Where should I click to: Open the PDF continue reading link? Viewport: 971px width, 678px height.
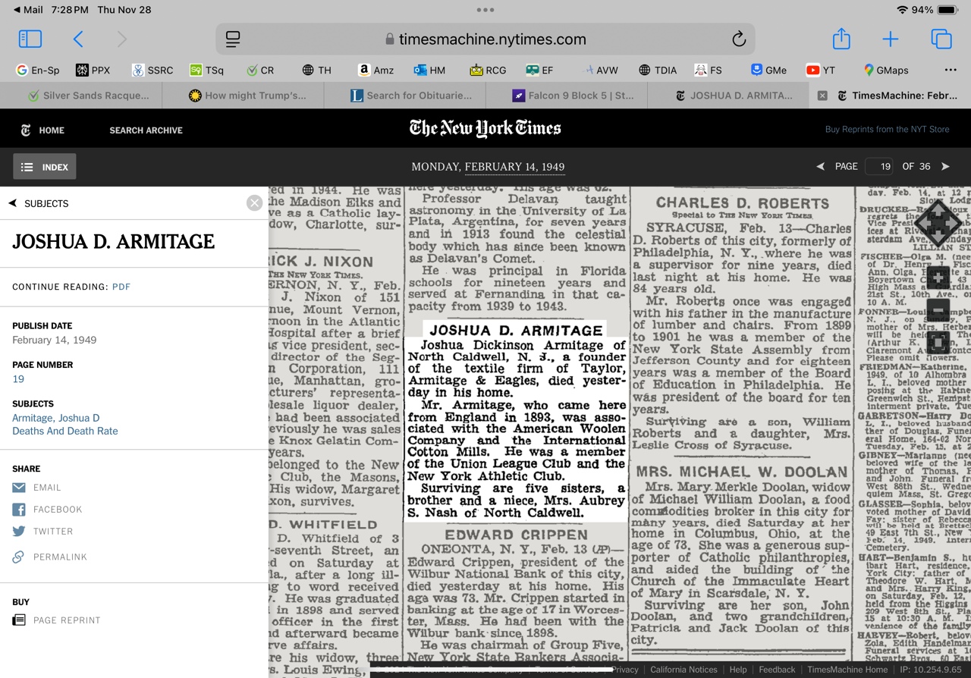(x=121, y=287)
